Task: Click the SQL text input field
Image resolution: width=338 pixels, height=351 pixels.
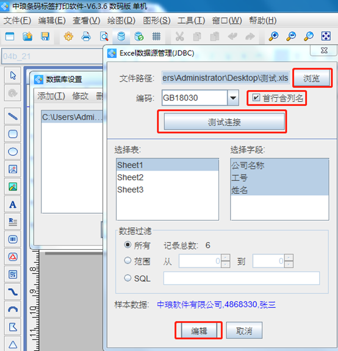Action: coord(242,278)
